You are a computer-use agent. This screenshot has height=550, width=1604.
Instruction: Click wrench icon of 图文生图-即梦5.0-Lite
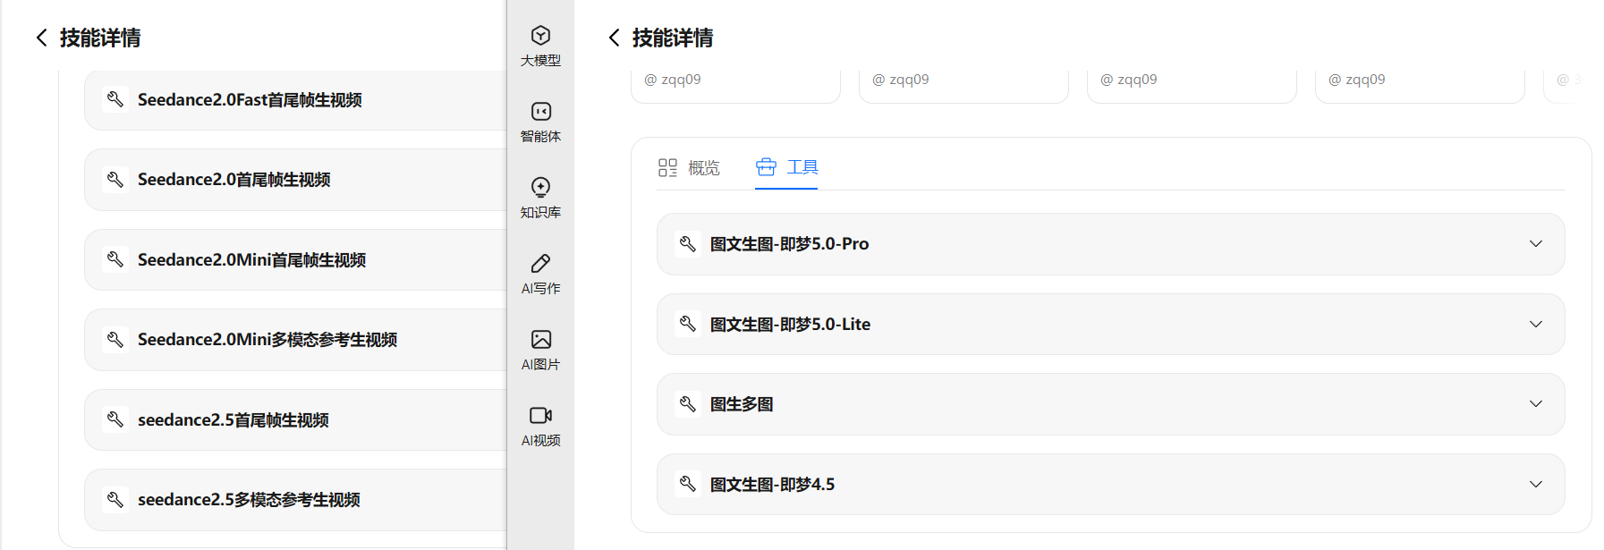click(687, 324)
